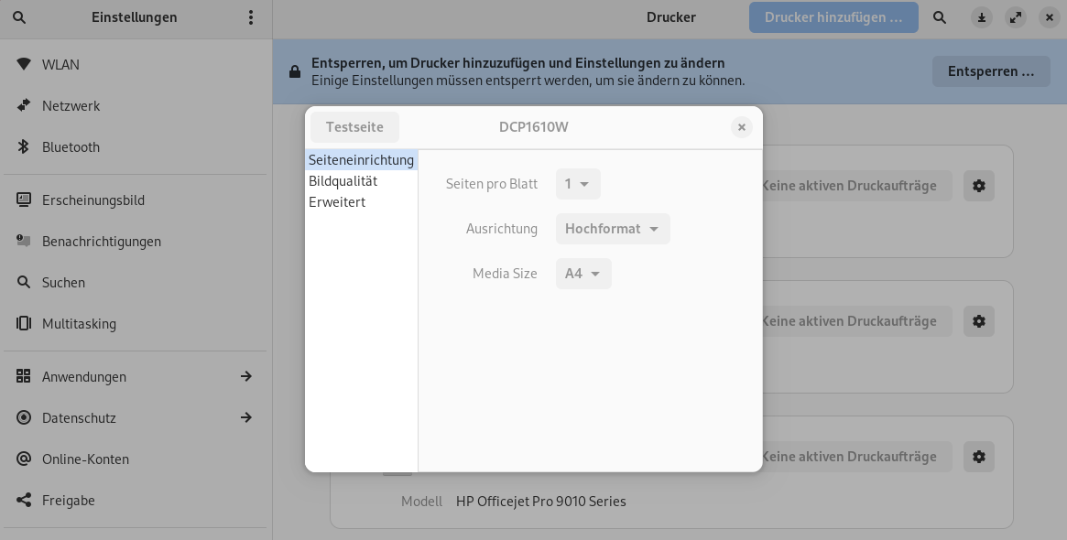The image size is (1067, 540).
Task: Switch to the Erweitert tab
Action: [337, 202]
